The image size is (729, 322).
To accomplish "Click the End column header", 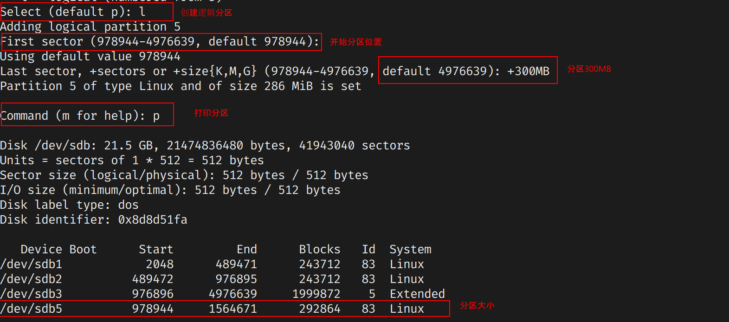I will click(x=246, y=250).
